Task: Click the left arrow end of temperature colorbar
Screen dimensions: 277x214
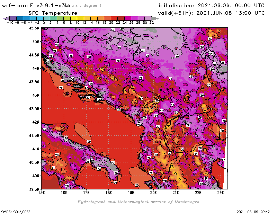Action: (5, 18)
